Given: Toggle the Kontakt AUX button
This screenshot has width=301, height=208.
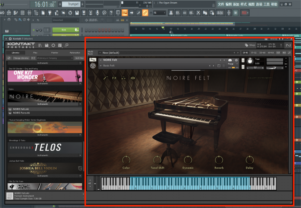Looking at the screenshot, I should (x=284, y=52).
